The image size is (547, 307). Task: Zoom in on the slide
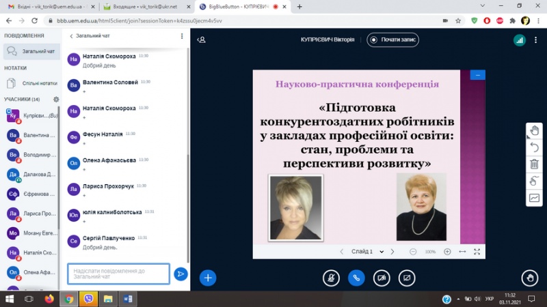447,252
